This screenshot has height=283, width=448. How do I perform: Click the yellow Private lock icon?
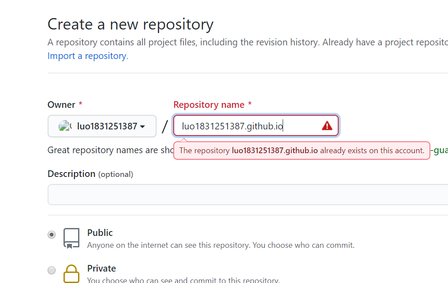coord(71,274)
